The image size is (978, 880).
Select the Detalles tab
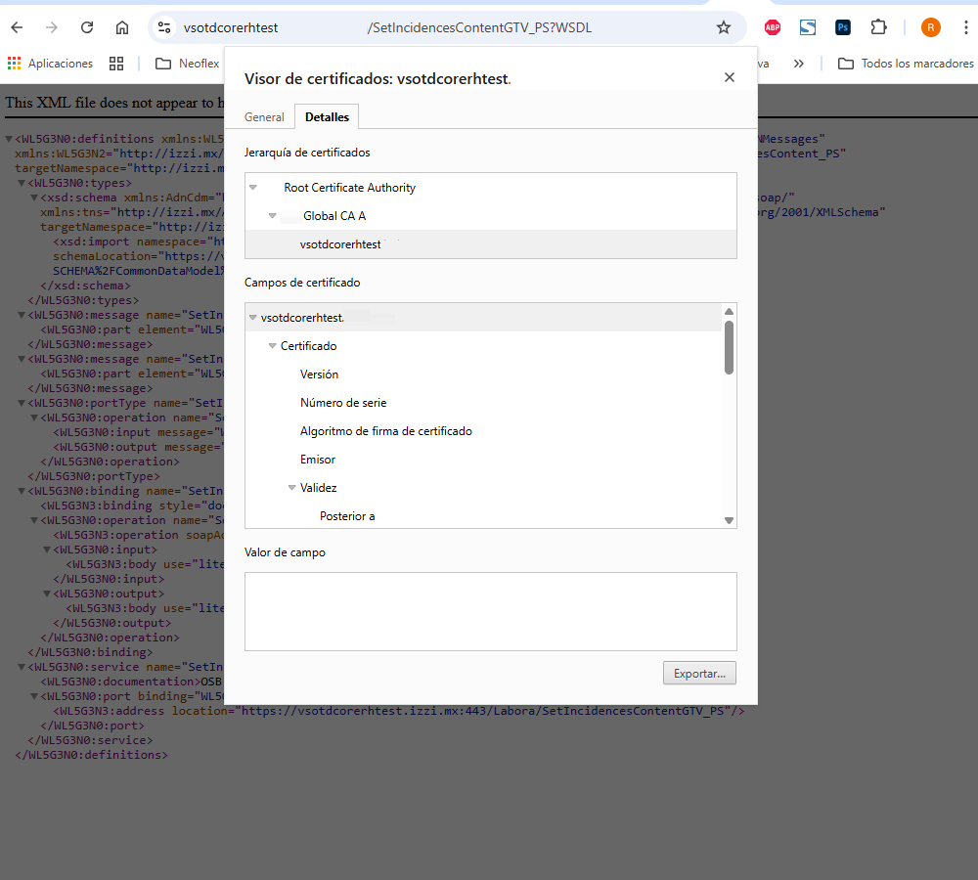coord(327,117)
